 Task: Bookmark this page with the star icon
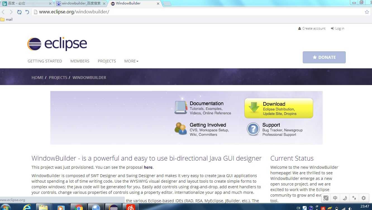[367, 12]
